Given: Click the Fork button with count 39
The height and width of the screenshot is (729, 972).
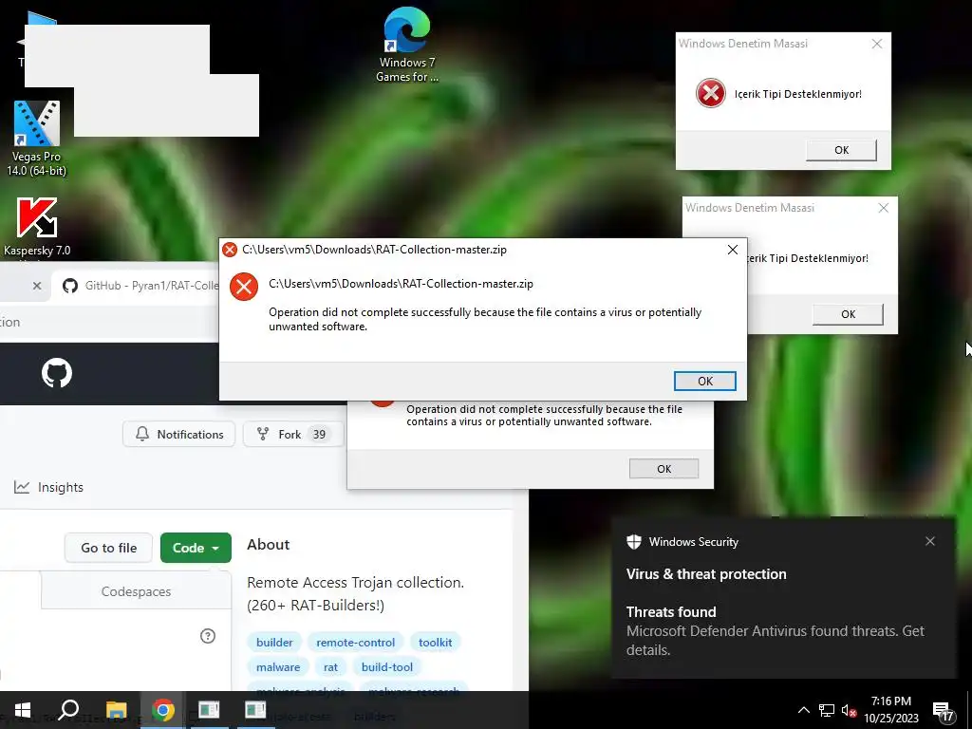Looking at the screenshot, I should click(292, 434).
